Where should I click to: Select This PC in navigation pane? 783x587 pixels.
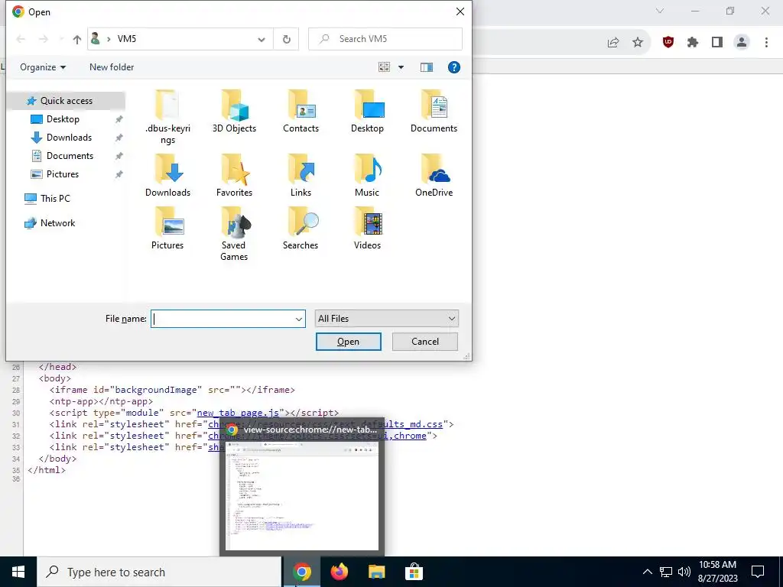(55, 198)
